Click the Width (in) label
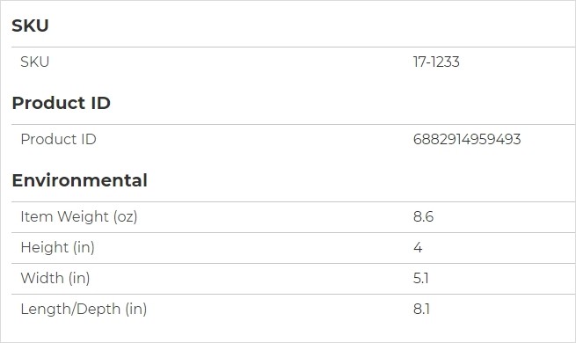The width and height of the screenshot is (576, 343). click(55, 278)
